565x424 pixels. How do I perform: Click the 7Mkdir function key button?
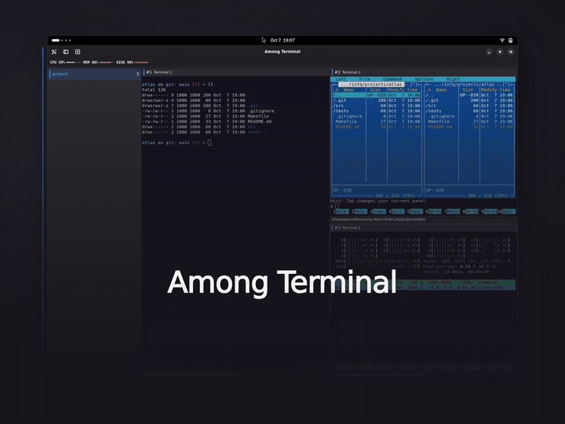pos(452,212)
